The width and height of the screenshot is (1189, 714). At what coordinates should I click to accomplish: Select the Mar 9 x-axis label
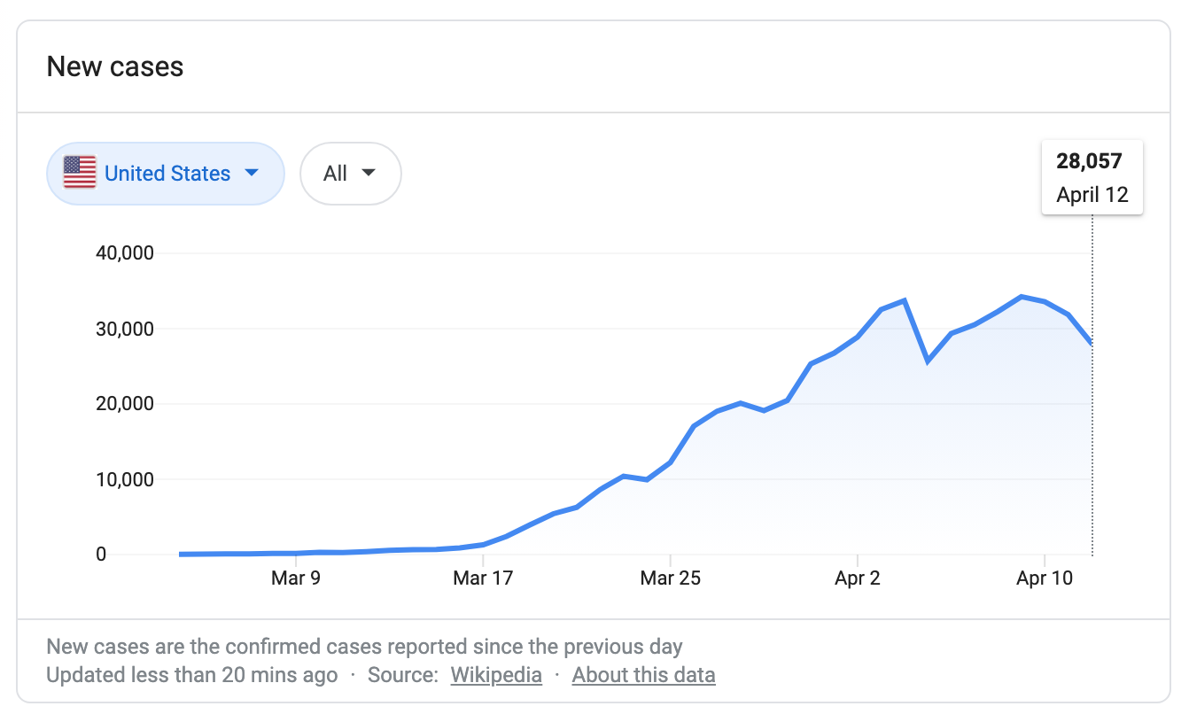pos(296,579)
